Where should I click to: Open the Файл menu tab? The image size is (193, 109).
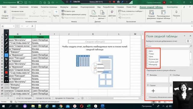pyautogui.click(x=4, y=7)
